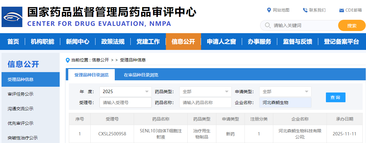Open the 信息公开 navigation menu
Viewport: 366px width, 143px height.
coord(183,42)
